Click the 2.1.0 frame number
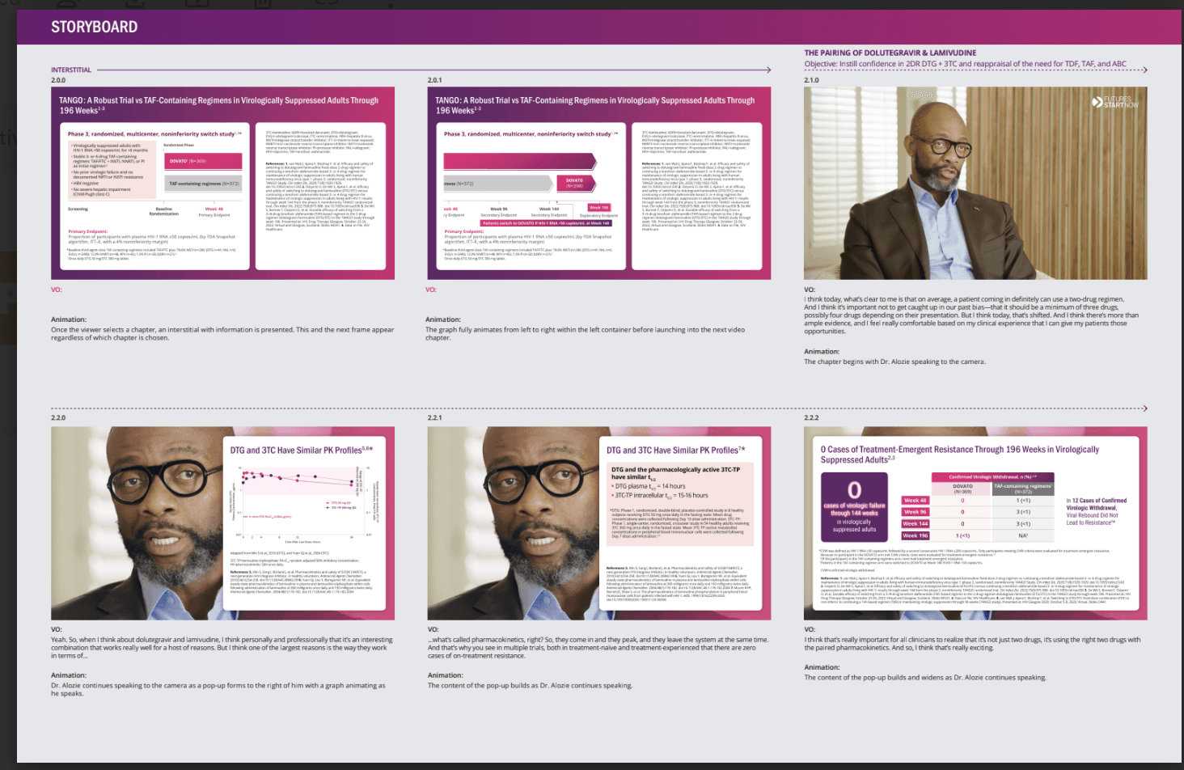The height and width of the screenshot is (770, 1184). (811, 81)
